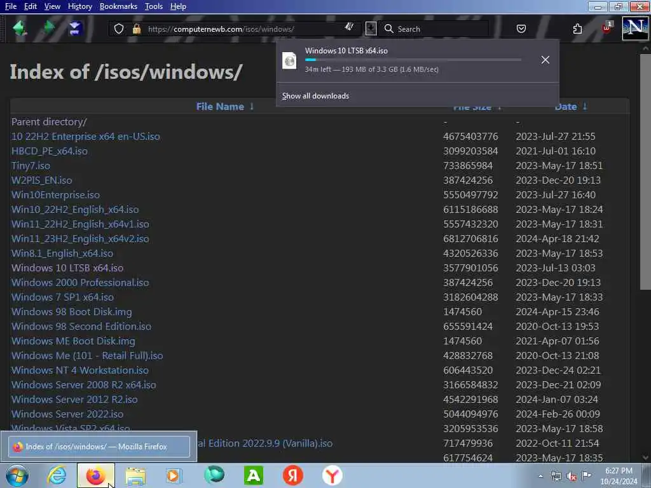The height and width of the screenshot is (488, 651).
Task: Open the Edit menu
Action: tap(31, 6)
